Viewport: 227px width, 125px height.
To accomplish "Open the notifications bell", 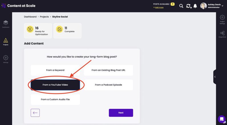I will tap(195, 6).
